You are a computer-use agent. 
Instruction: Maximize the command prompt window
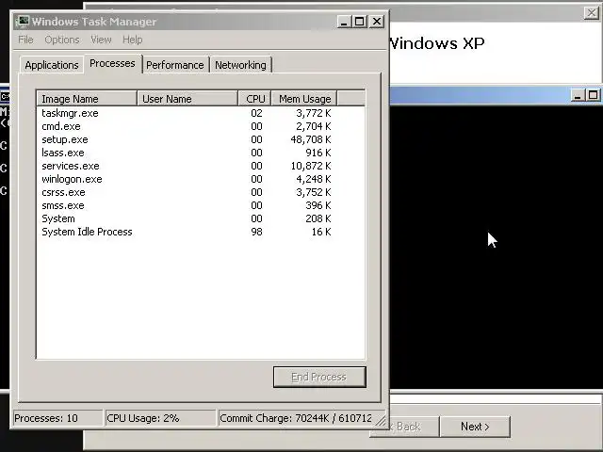tap(594, 95)
